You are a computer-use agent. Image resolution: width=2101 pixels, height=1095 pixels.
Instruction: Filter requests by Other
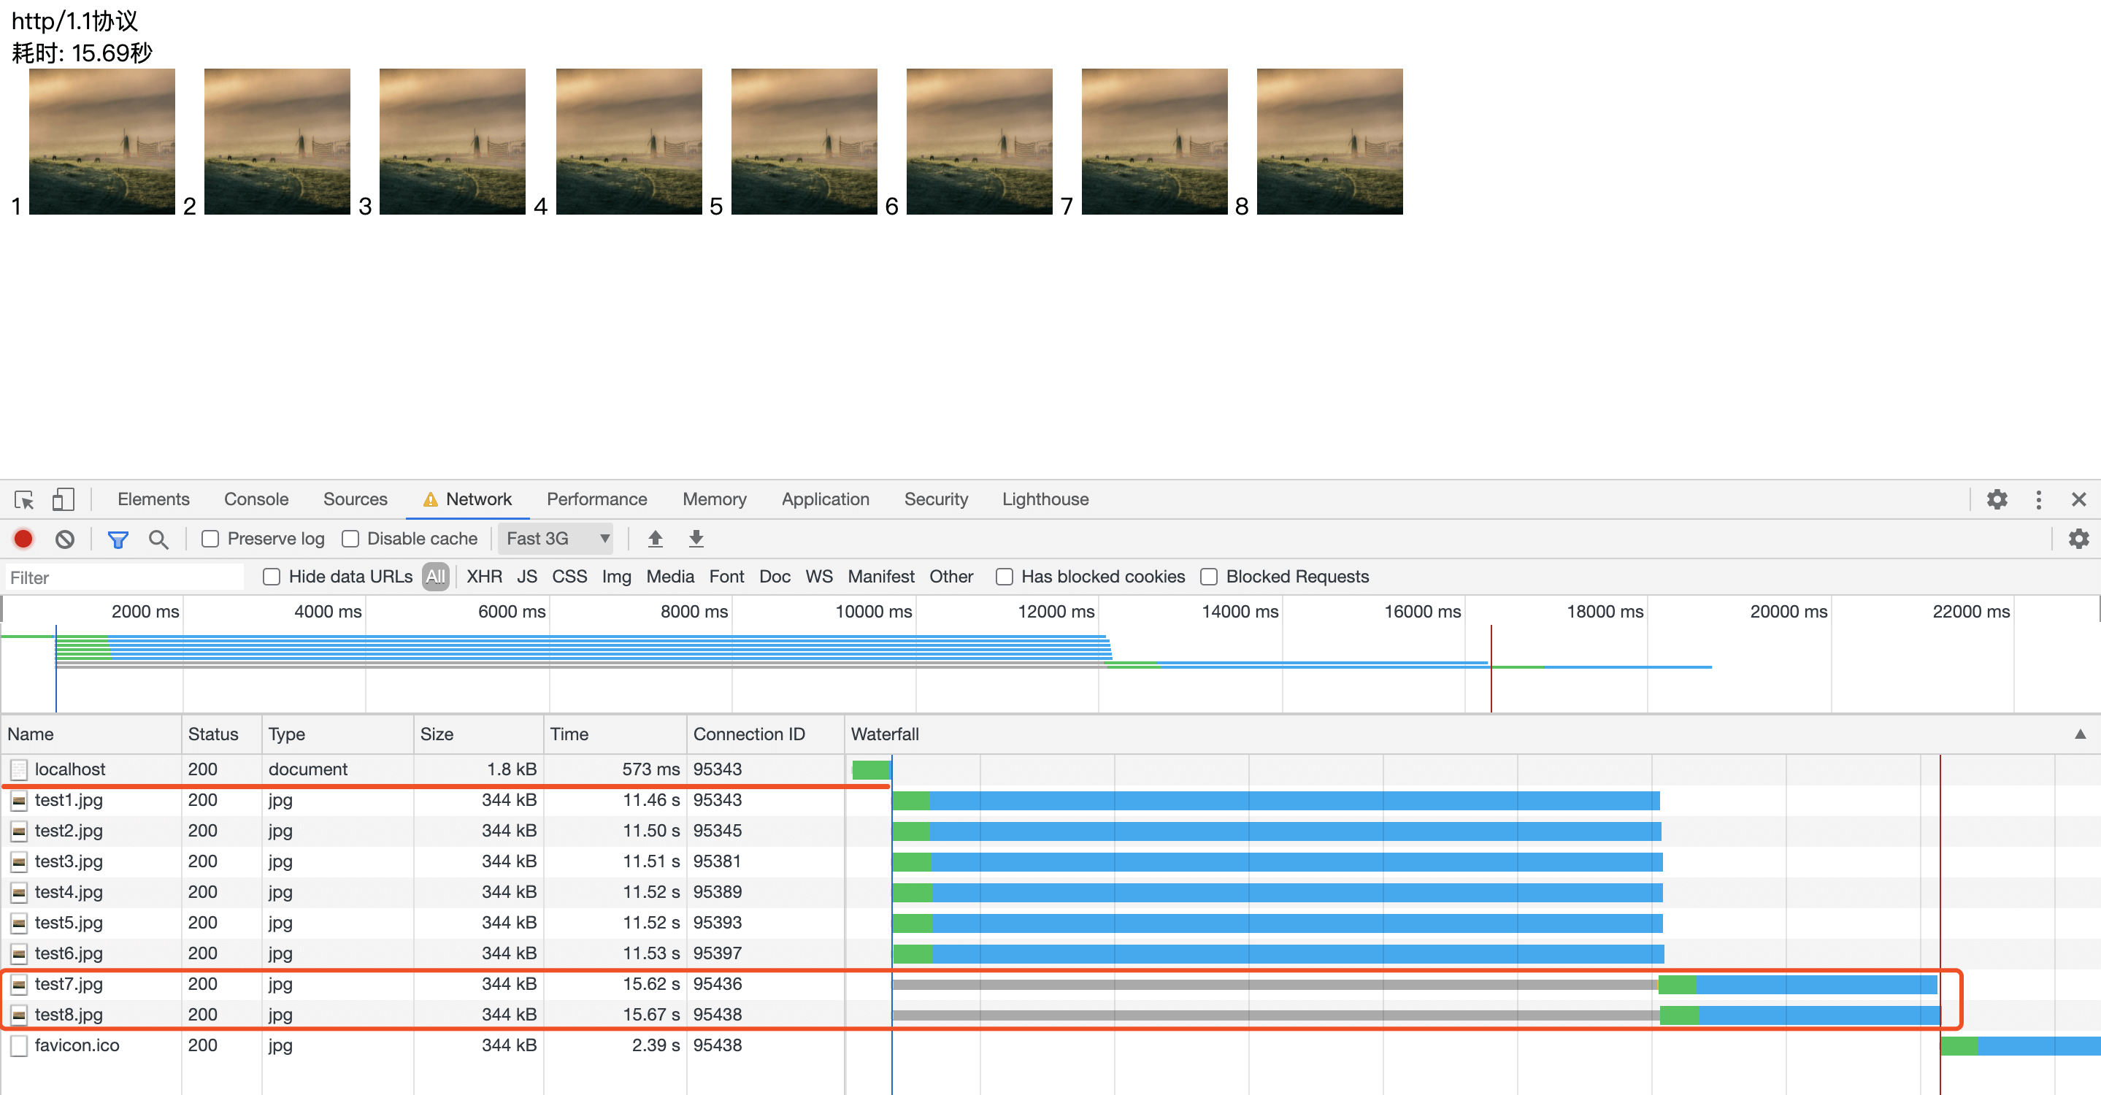pos(951,577)
